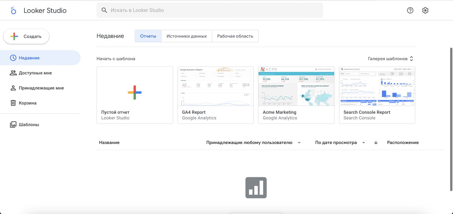This screenshot has width=453, height=214.
Task: Open the Search Console Report template thumbnail
Action: coord(377,86)
